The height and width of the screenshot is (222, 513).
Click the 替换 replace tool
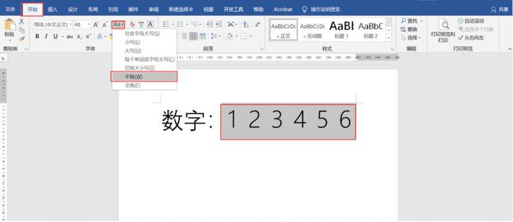(409, 30)
